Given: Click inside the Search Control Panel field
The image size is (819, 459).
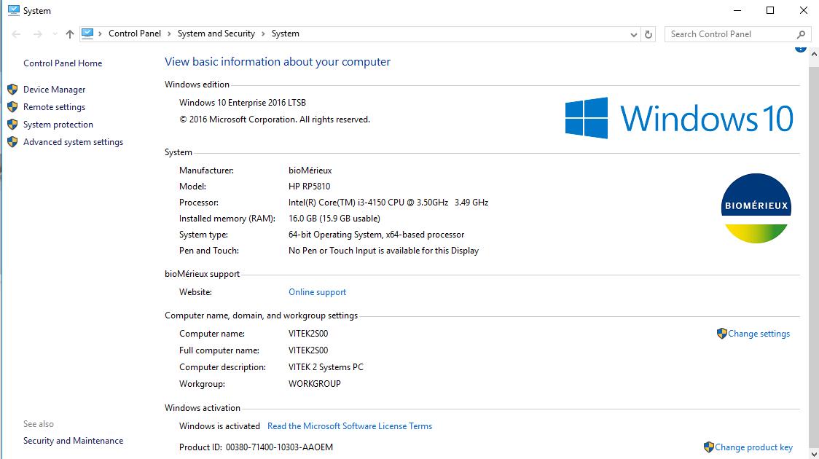Looking at the screenshot, I should pos(729,34).
